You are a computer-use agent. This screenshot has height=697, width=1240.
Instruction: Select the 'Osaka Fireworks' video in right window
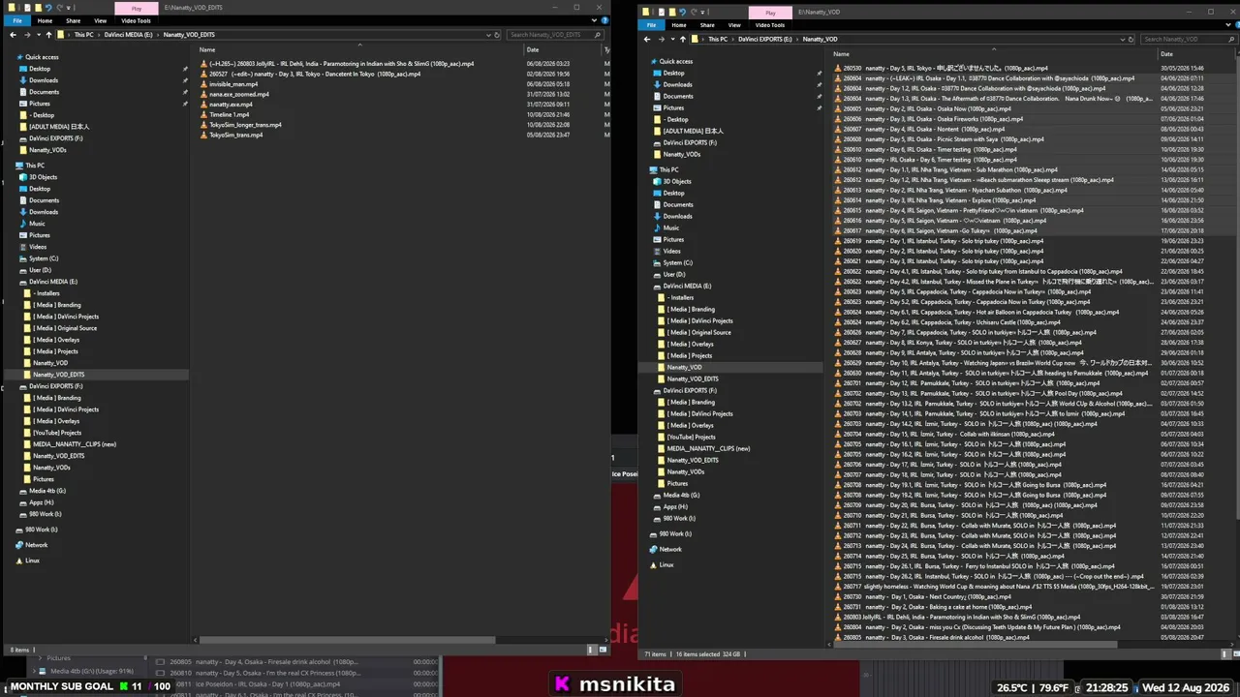tap(934, 119)
